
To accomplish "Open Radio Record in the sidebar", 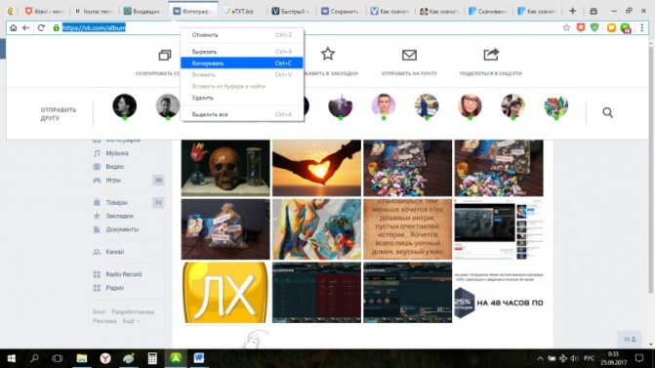I will tap(124, 274).
